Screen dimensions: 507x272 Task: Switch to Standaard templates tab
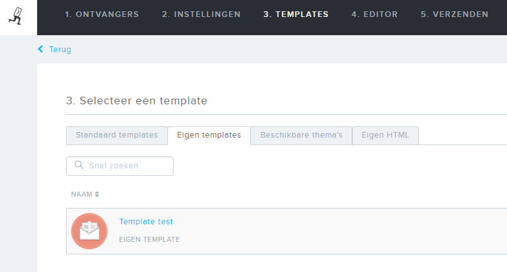click(x=117, y=135)
